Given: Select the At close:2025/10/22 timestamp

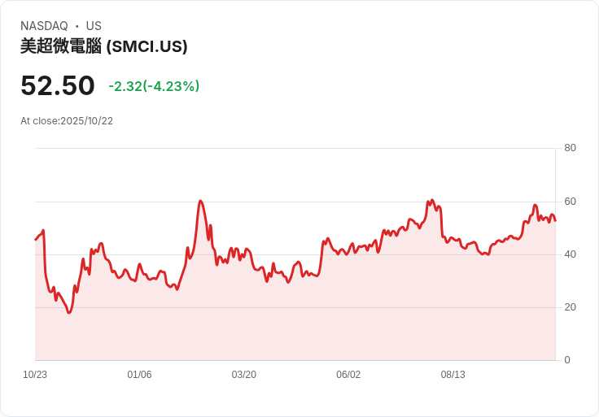Looking at the screenshot, I should click(67, 121).
